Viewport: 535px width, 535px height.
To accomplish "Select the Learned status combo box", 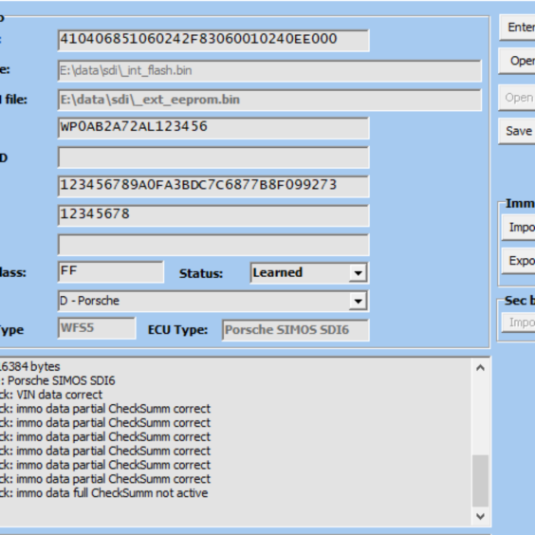I will pyautogui.click(x=309, y=272).
